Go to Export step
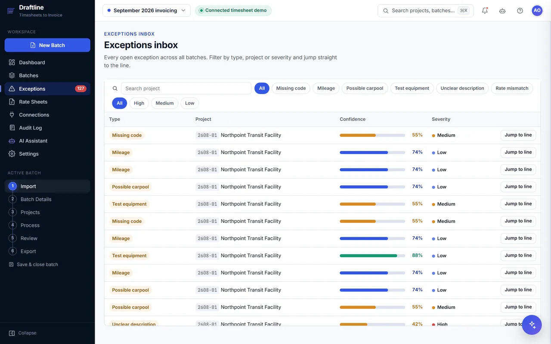The image size is (551, 344). (47, 251)
